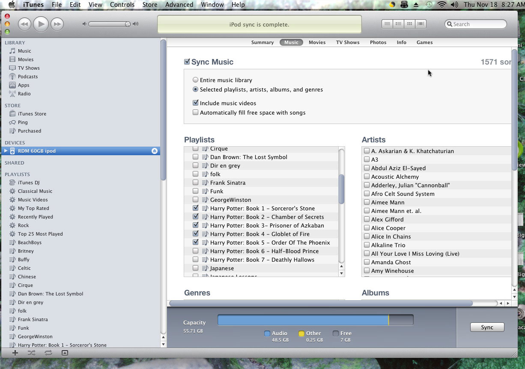Viewport: 525px width, 369px height.
Task: Switch to the Info tab
Action: [401, 42]
